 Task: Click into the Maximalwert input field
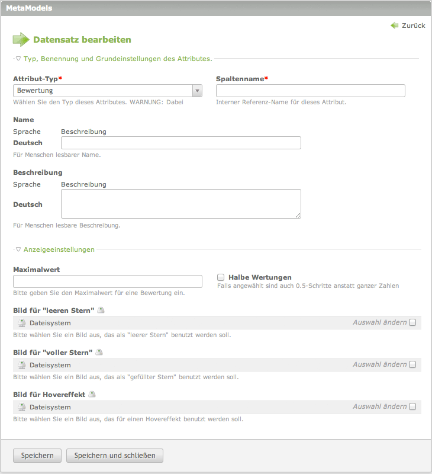pos(108,281)
